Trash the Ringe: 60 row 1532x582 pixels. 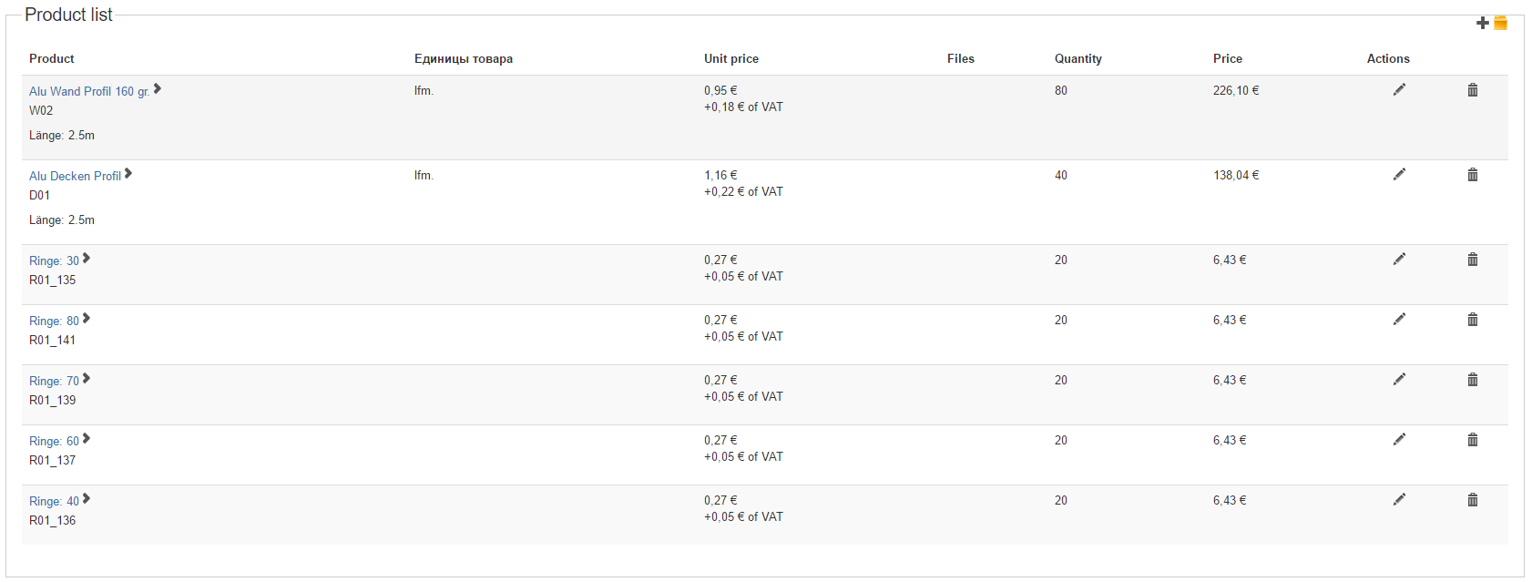coord(1472,439)
